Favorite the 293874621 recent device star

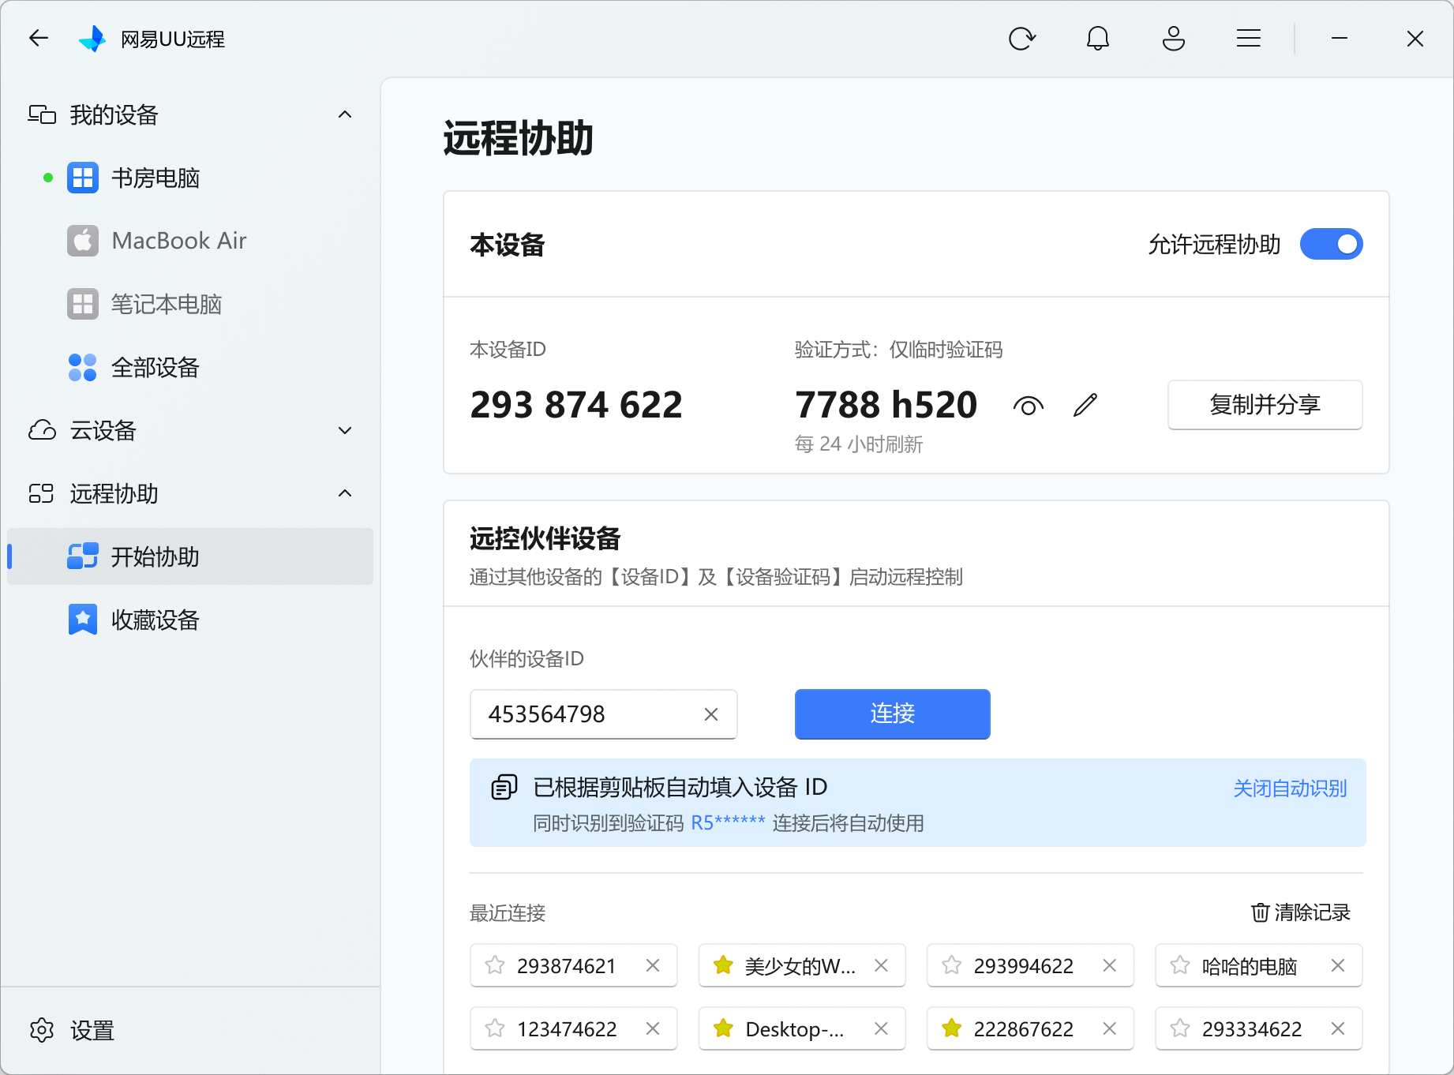coord(495,965)
